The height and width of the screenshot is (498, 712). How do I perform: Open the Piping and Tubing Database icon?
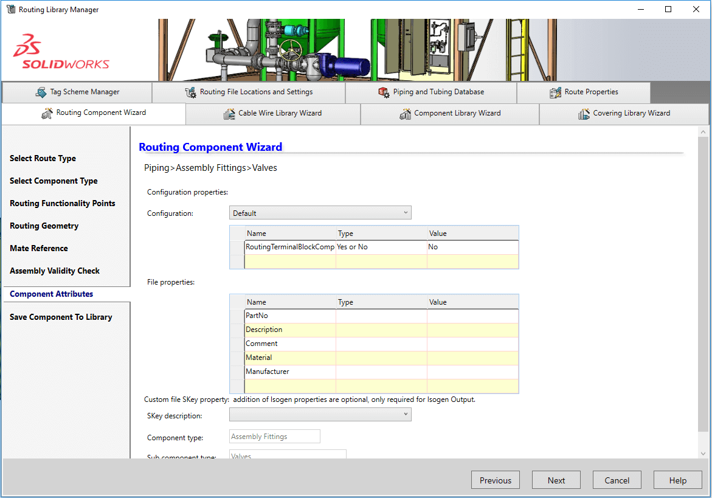pyautogui.click(x=384, y=92)
